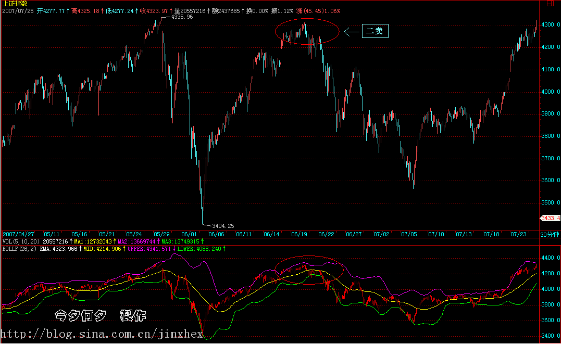Click the yellow MA1 volume value
562x345 pixels.
pyautogui.click(x=95, y=242)
